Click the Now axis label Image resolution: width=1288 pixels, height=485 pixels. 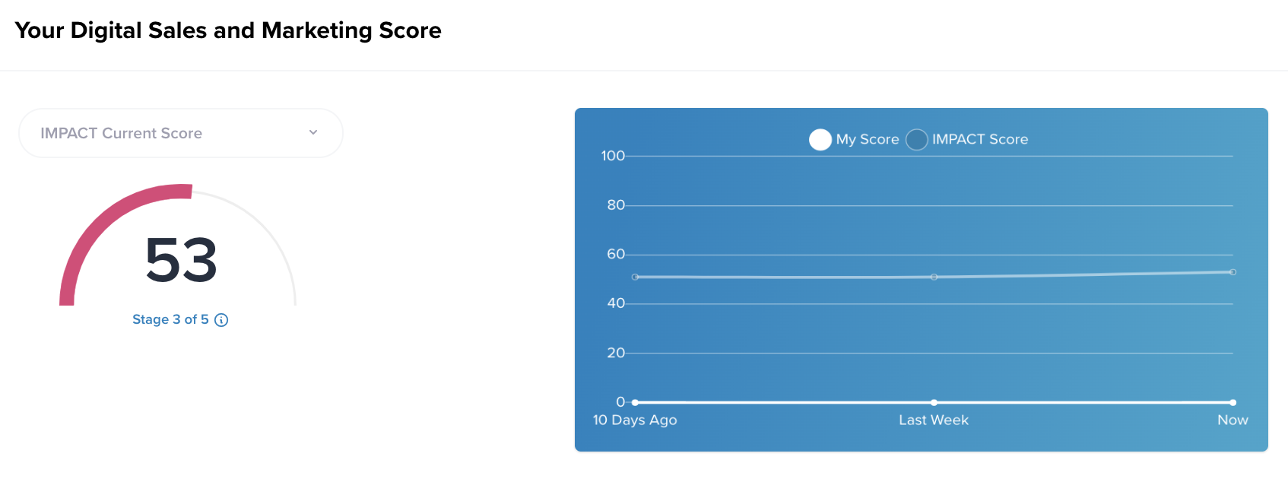(1232, 420)
